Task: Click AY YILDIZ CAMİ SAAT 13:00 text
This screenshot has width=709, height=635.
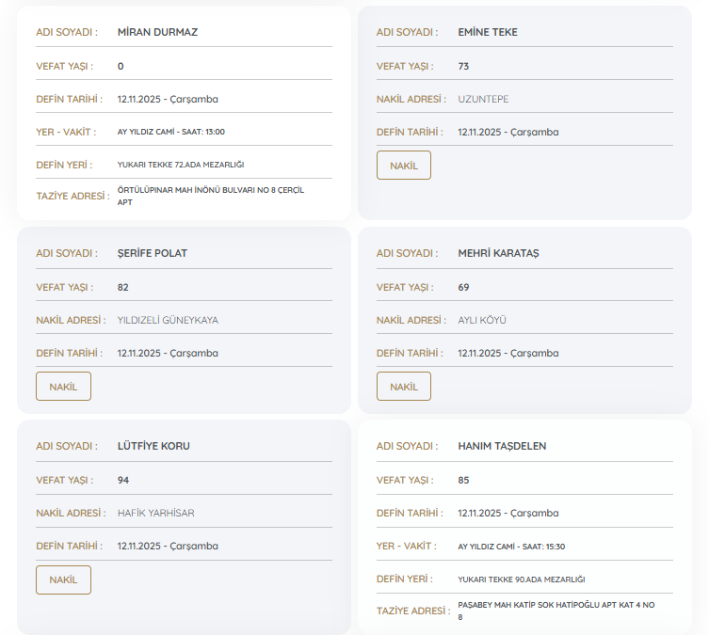Action: (x=170, y=132)
